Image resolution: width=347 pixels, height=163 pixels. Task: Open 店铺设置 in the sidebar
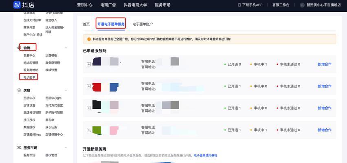(x=29, y=105)
